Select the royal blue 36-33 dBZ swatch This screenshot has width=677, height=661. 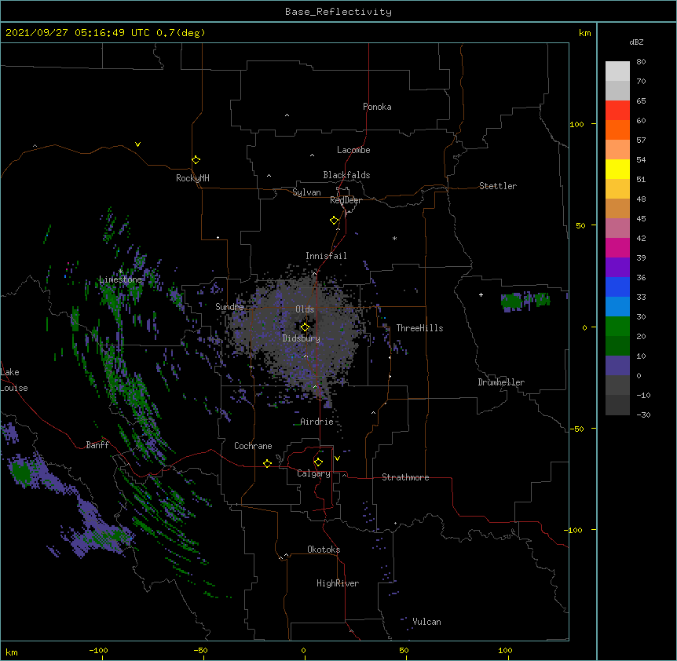617,287
